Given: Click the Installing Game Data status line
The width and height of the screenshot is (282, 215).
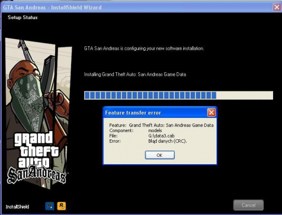Looking at the screenshot, I should [x=135, y=74].
